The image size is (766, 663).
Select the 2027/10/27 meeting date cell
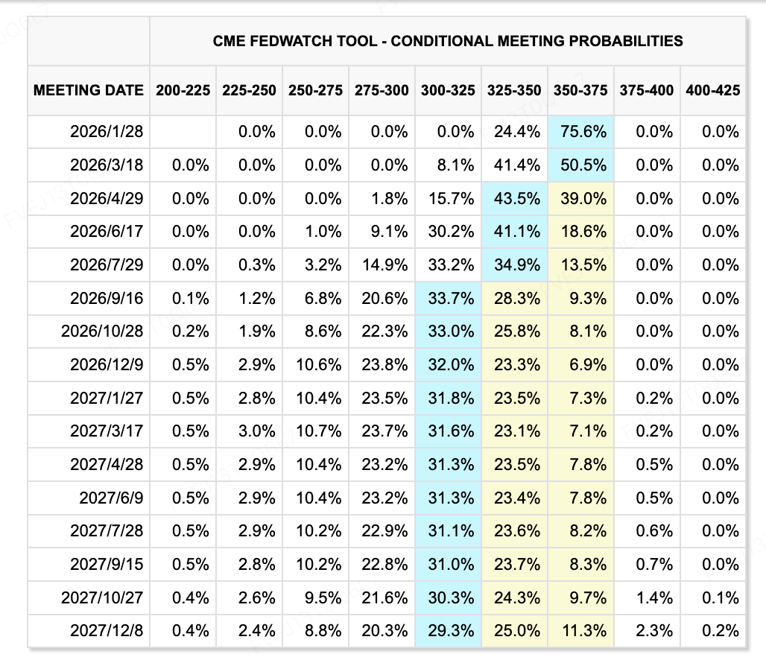tap(102, 597)
